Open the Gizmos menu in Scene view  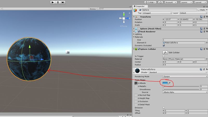point(93,9)
